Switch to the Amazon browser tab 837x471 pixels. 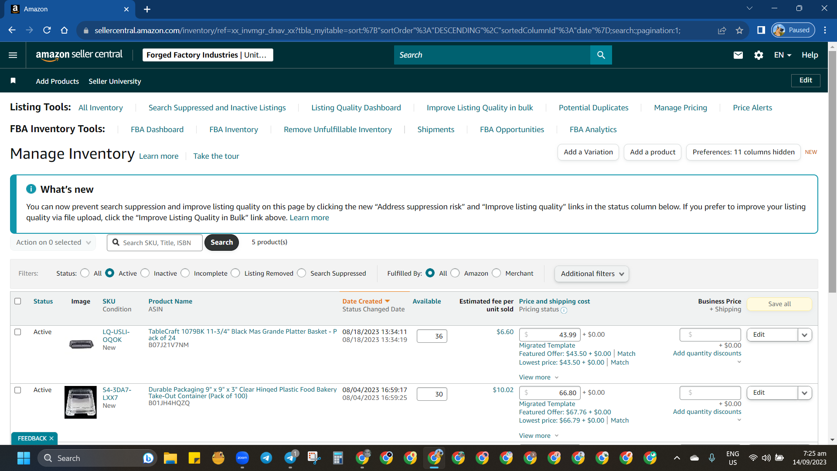[70, 9]
